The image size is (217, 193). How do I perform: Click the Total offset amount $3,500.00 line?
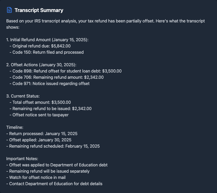tap(42, 102)
